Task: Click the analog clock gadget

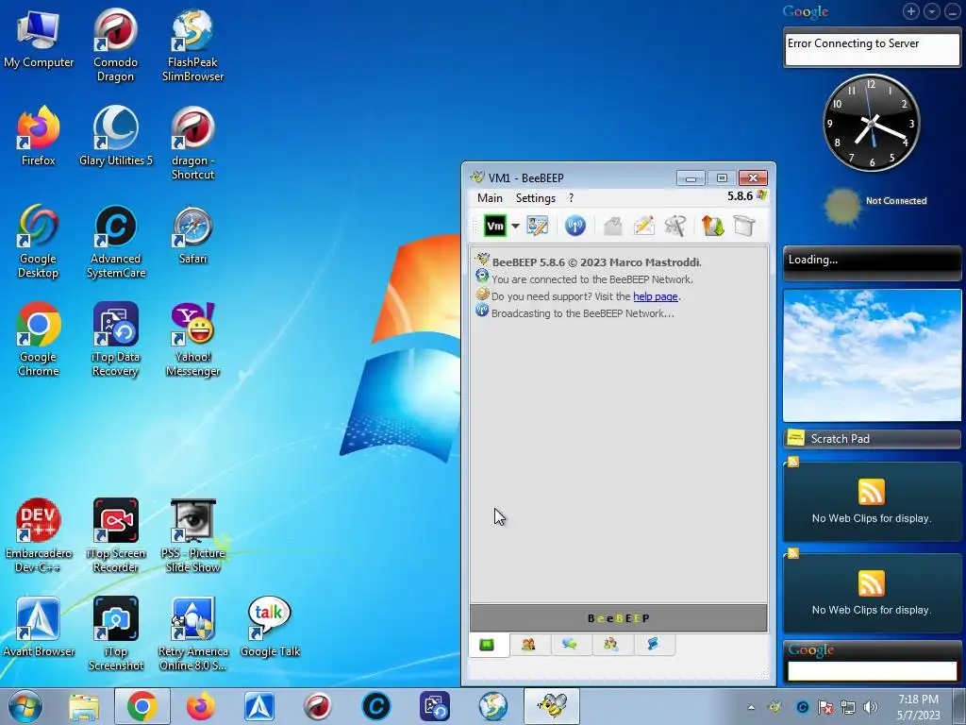Action: pyautogui.click(x=871, y=124)
